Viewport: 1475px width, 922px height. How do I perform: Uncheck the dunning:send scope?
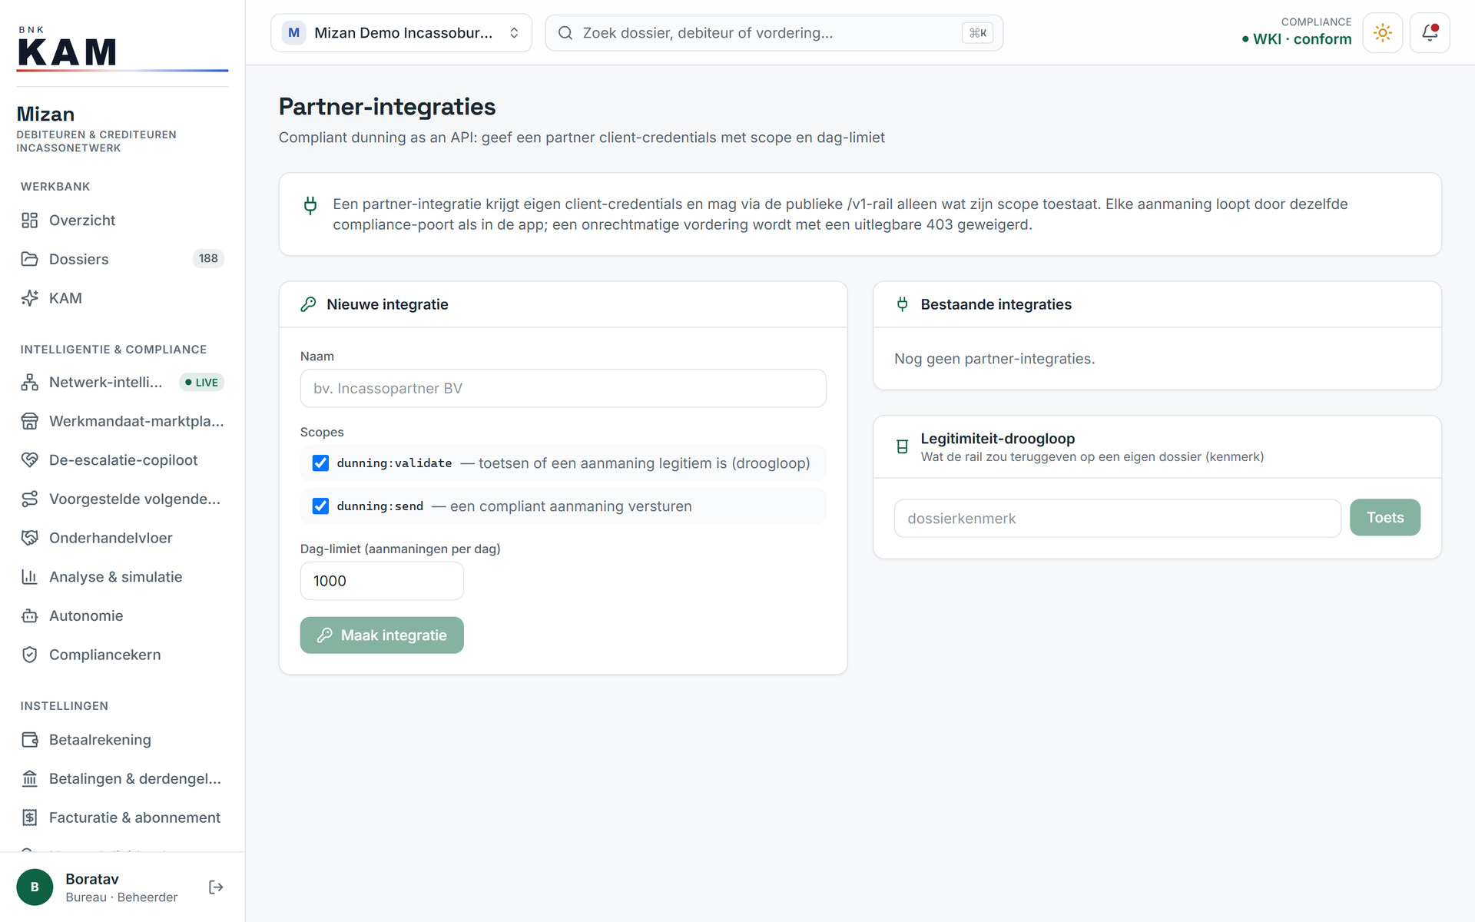320,506
